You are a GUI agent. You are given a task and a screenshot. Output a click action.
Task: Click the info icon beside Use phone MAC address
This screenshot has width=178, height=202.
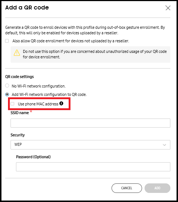61,103
